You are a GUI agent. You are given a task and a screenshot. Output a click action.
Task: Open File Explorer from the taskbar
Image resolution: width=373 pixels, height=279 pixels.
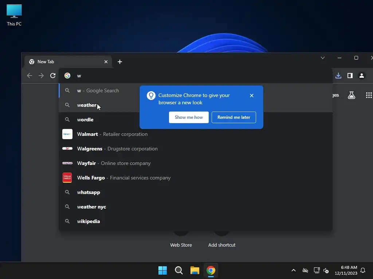point(195,270)
